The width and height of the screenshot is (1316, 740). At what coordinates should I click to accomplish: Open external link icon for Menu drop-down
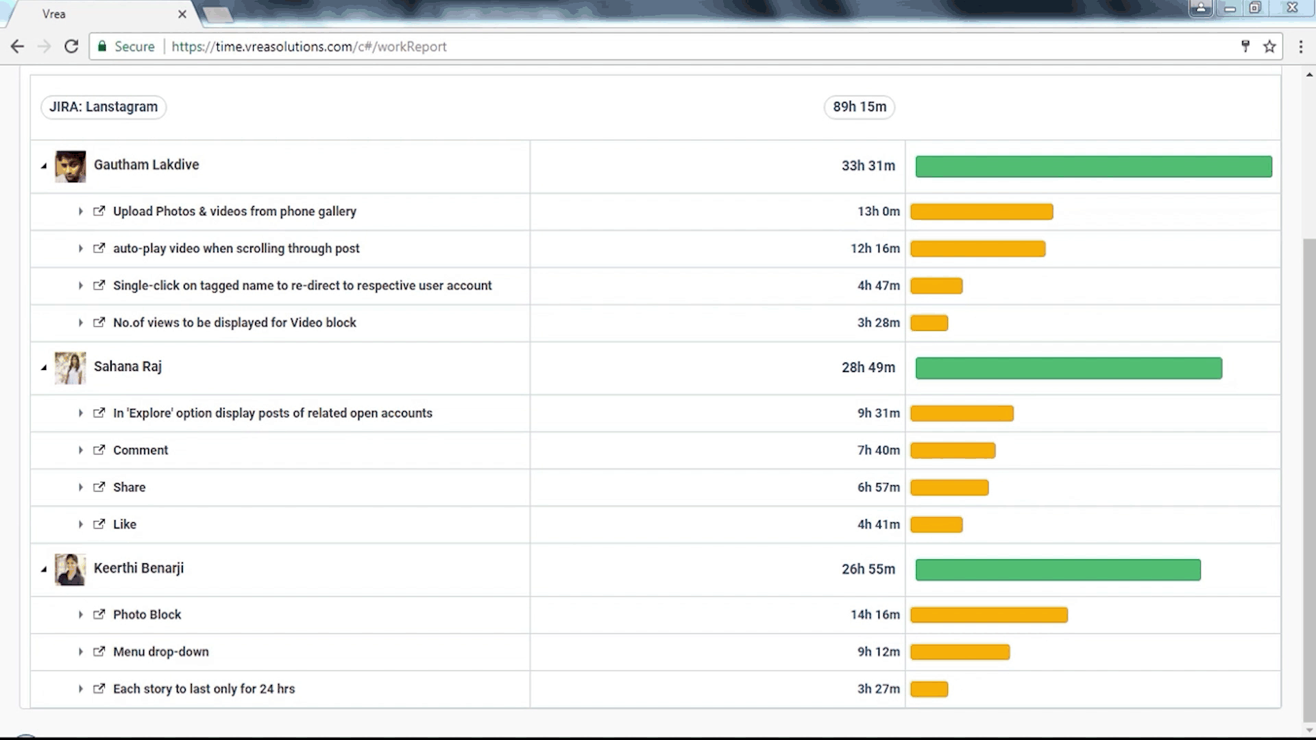[99, 652]
